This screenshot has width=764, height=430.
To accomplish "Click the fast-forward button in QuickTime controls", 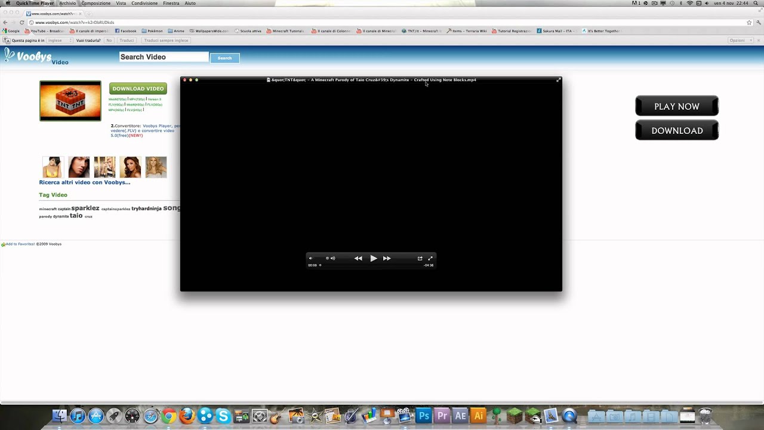I will coord(387,259).
